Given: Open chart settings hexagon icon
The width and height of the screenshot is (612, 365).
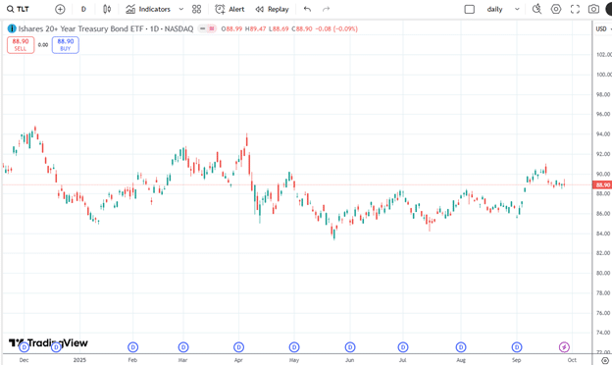Looking at the screenshot, I should point(556,9).
